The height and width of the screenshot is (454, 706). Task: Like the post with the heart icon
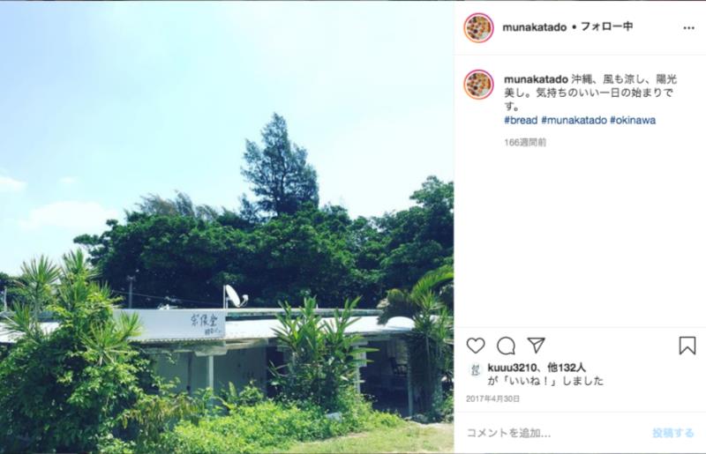point(476,346)
